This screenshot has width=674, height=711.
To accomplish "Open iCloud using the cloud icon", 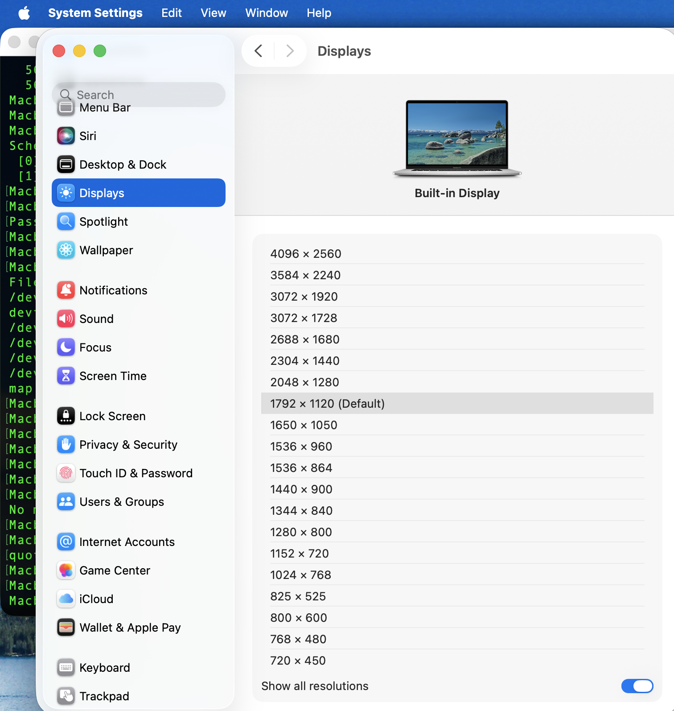I will coord(66,599).
